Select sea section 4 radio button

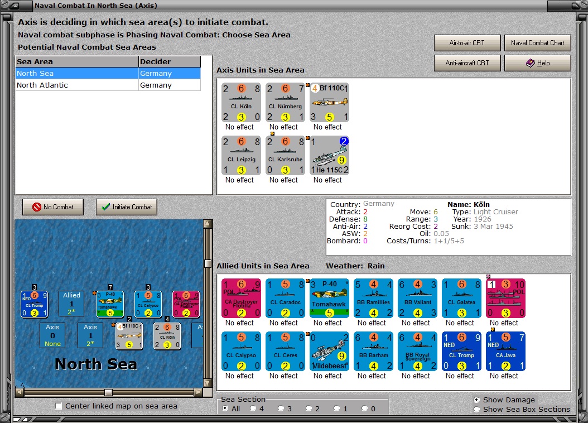253,408
